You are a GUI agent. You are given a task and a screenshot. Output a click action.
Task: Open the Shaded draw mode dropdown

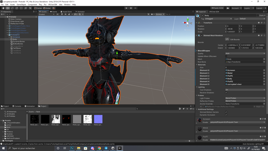click(x=46, y=14)
